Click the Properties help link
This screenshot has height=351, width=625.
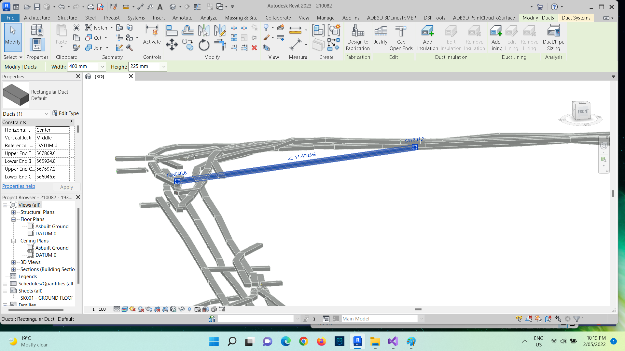point(19,186)
